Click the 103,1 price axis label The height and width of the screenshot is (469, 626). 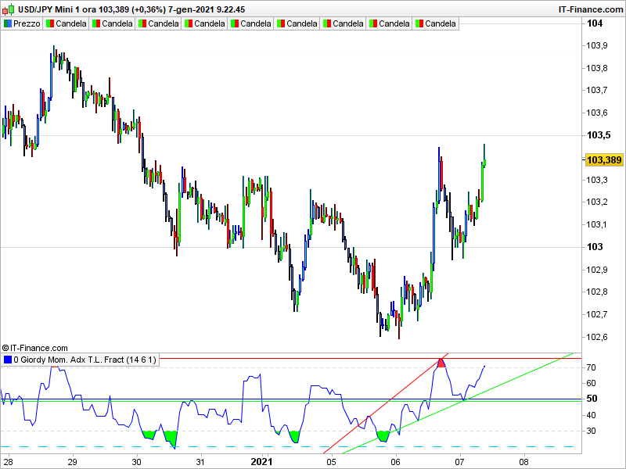click(597, 224)
